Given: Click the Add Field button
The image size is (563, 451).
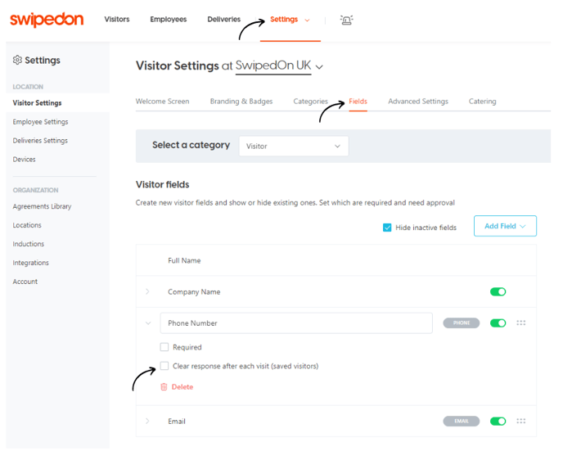Looking at the screenshot, I should 505,226.
